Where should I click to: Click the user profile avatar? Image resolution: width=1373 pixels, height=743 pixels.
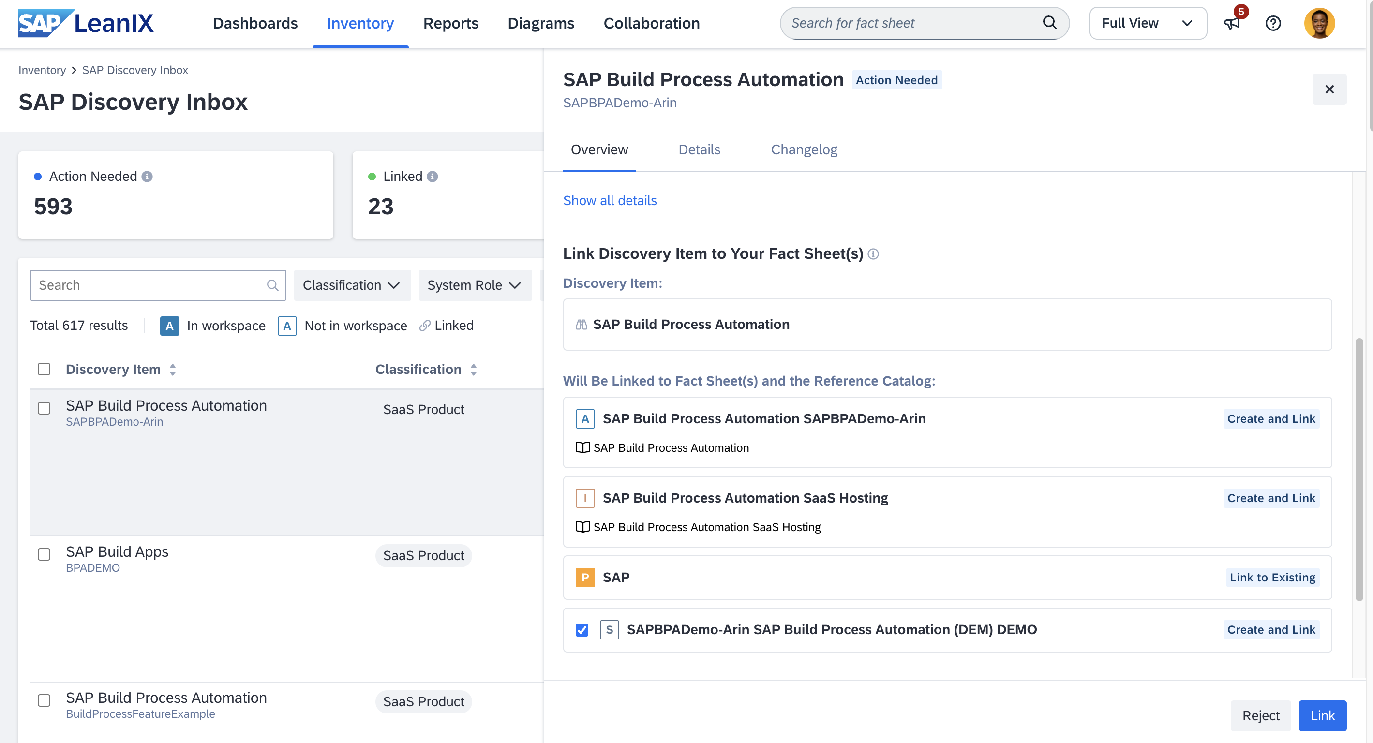coord(1319,23)
